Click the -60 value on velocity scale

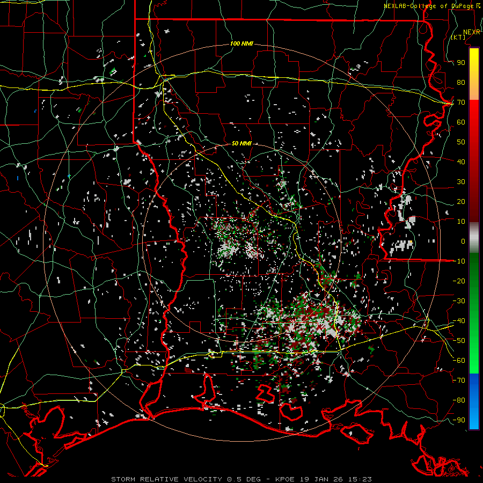click(459, 361)
